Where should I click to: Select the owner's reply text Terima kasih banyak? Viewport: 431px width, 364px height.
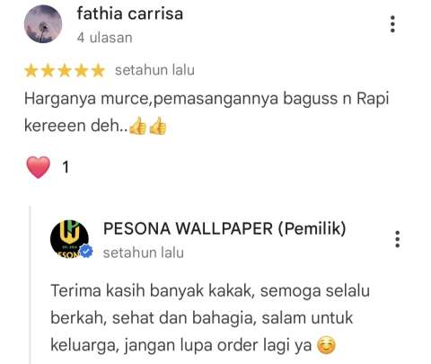[210, 318]
